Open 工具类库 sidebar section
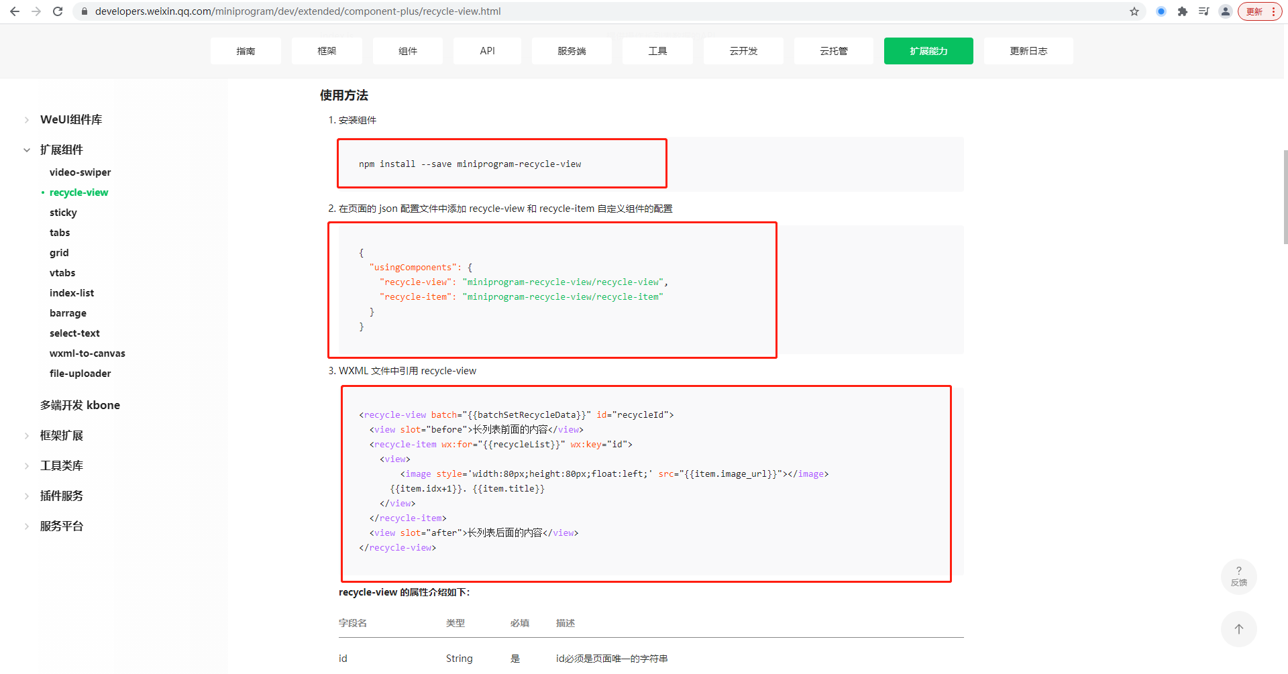This screenshot has width=1288, height=674. coord(62,465)
